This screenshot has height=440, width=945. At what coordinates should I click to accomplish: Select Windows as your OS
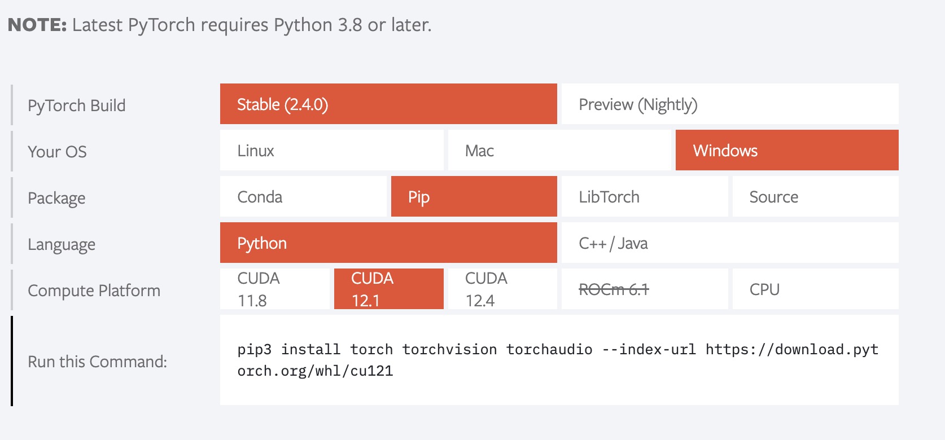[x=787, y=150]
